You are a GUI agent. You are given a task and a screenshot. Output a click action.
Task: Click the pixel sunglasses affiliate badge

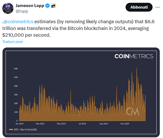[53, 6]
